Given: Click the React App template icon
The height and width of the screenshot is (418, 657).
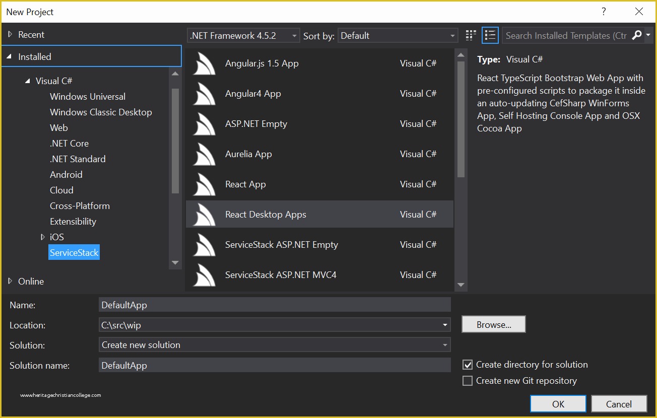Looking at the screenshot, I should pyautogui.click(x=205, y=184).
